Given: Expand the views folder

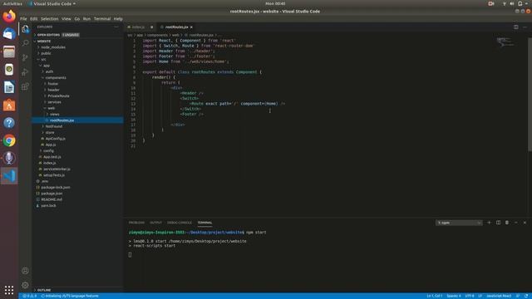Looking at the screenshot, I should [54, 115].
